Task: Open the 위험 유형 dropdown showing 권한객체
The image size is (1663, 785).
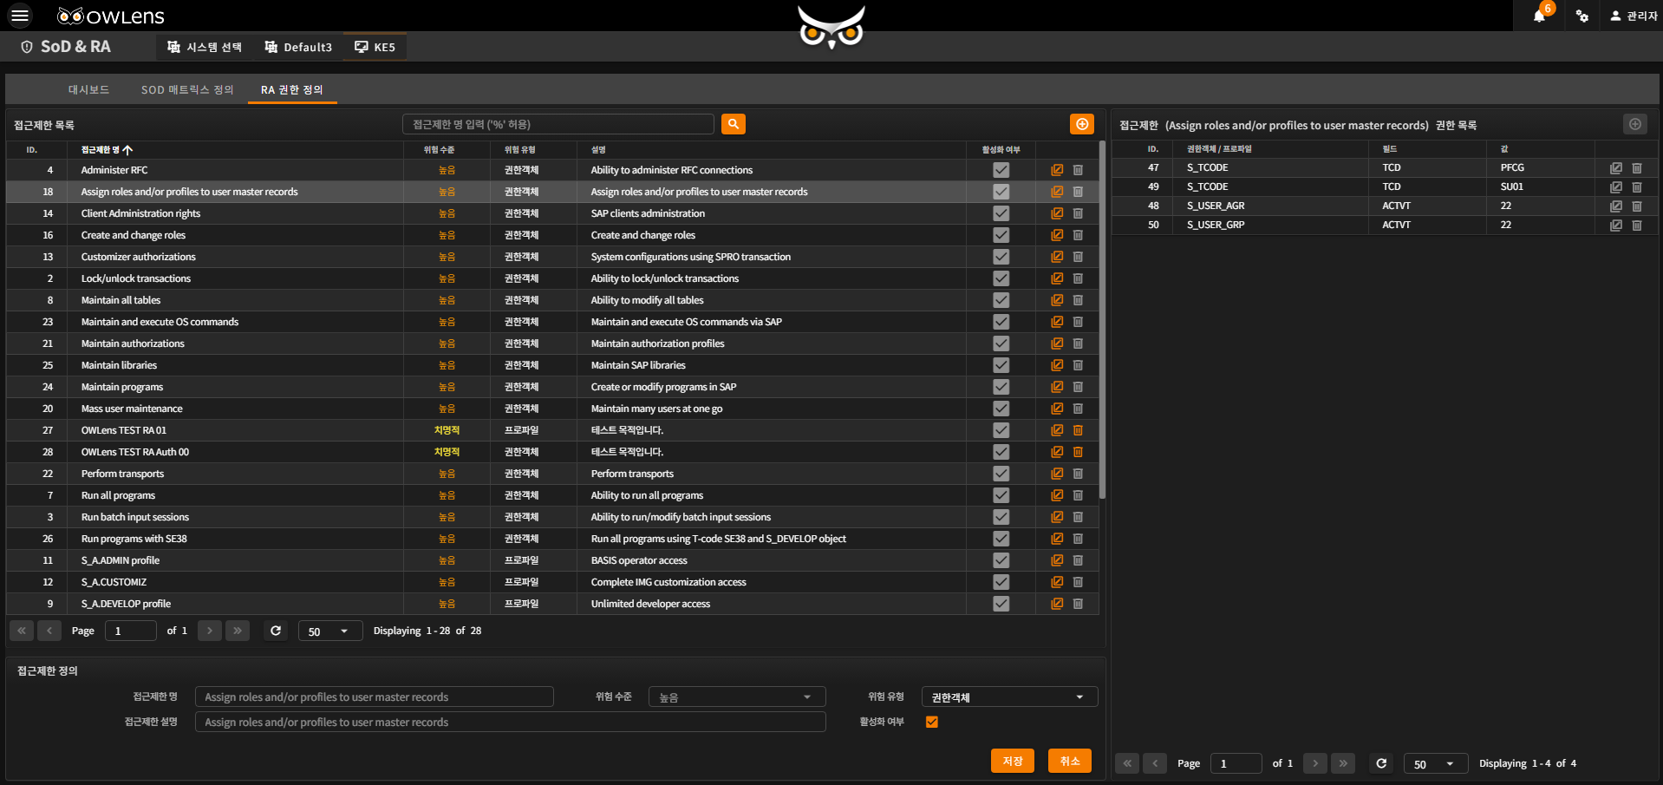Action: [x=1010, y=697]
